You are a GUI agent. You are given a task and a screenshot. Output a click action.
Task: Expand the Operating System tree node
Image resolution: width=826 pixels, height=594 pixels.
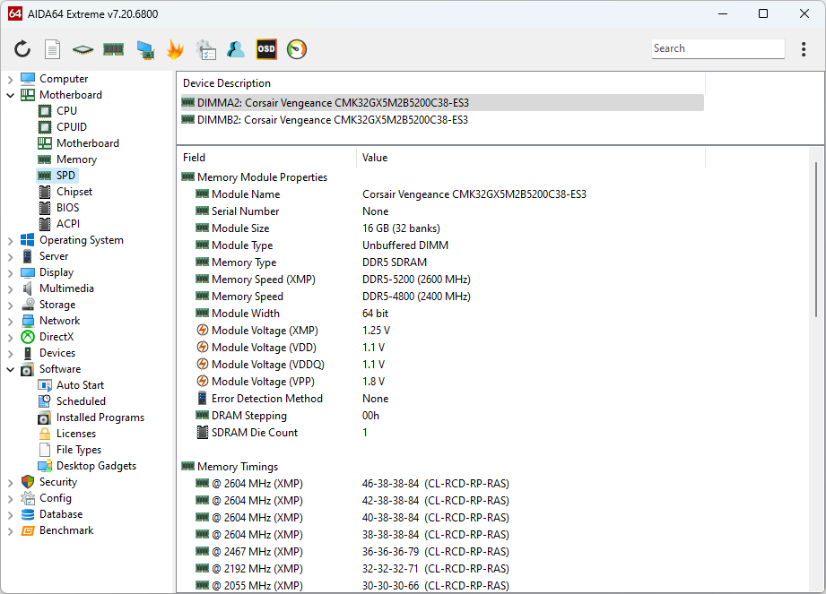[x=10, y=240]
